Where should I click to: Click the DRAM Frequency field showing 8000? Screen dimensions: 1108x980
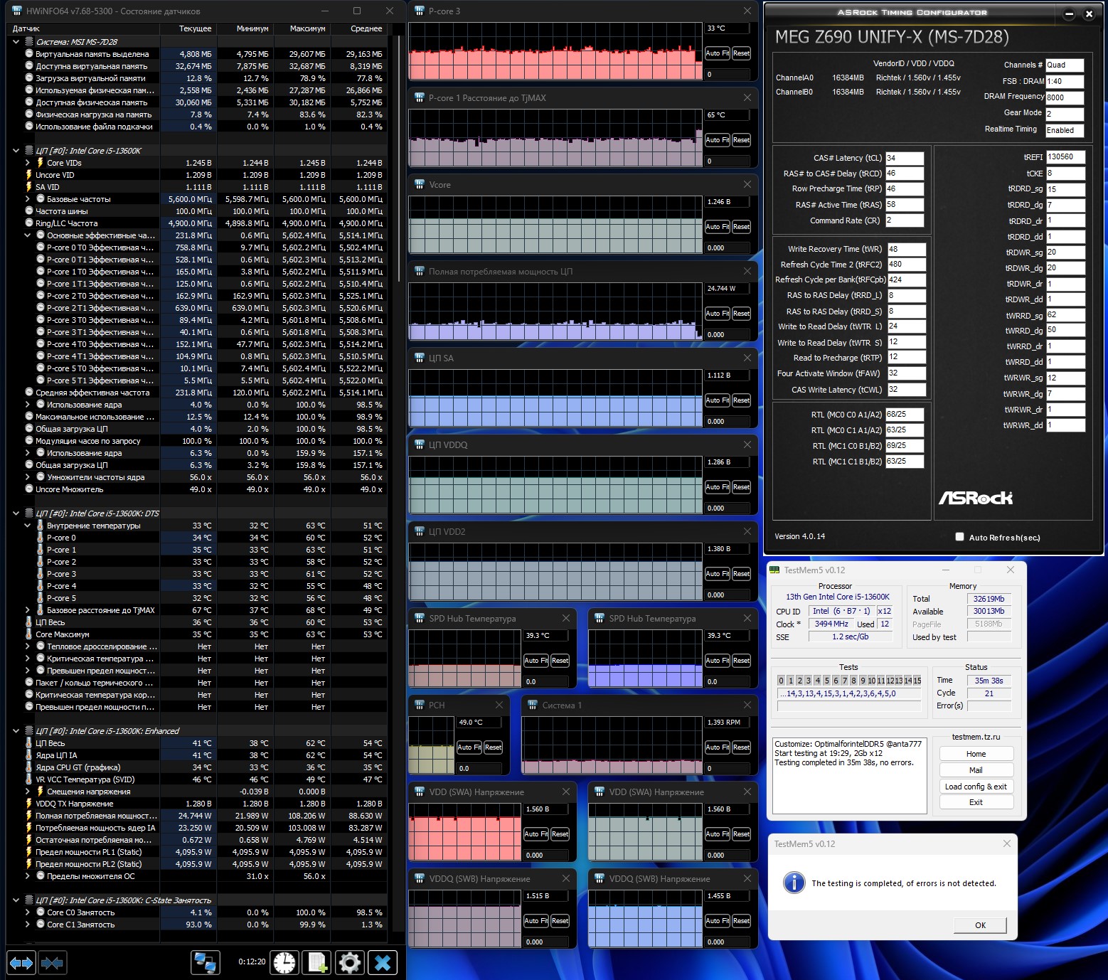point(1065,97)
